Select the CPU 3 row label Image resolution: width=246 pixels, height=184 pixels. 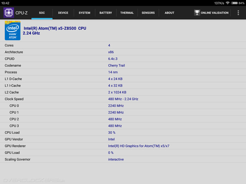pyautogui.click(x=14, y=126)
